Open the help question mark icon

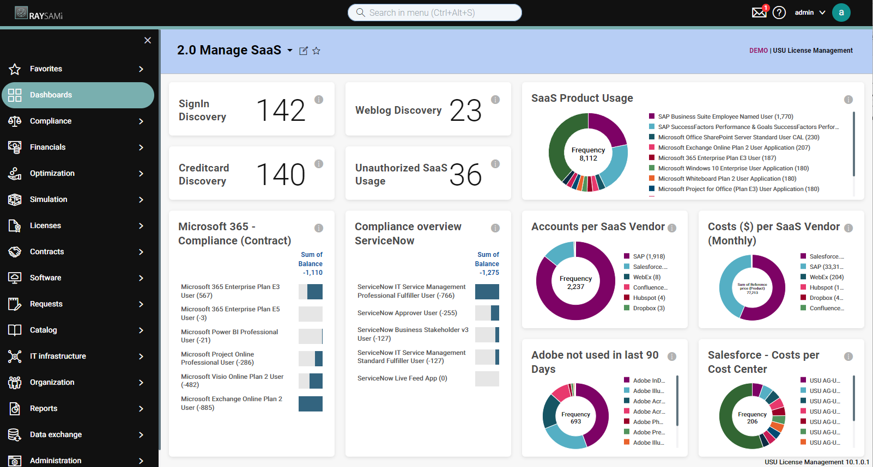[x=779, y=13]
